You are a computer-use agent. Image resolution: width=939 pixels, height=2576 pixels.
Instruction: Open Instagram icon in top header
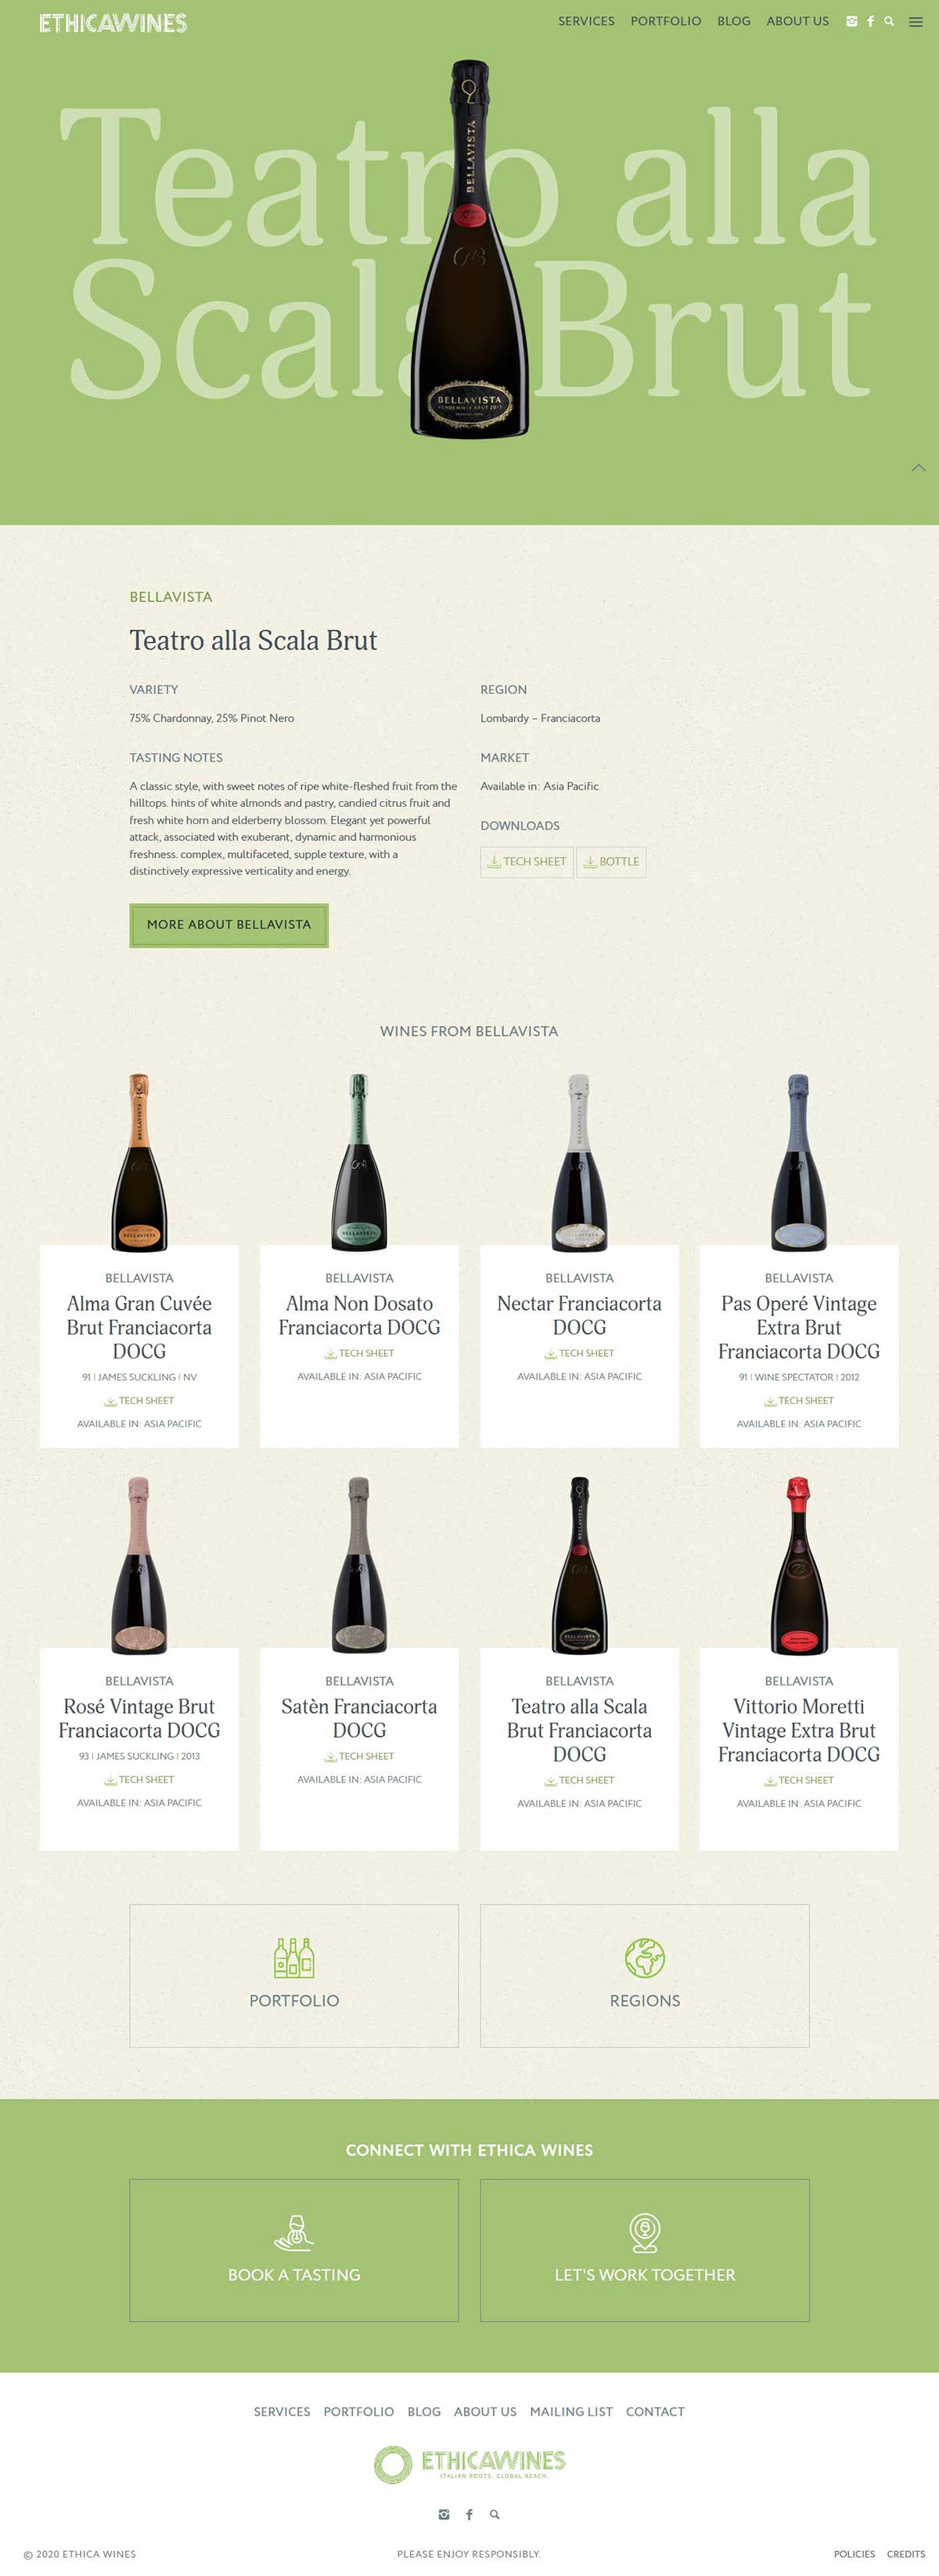(x=851, y=21)
